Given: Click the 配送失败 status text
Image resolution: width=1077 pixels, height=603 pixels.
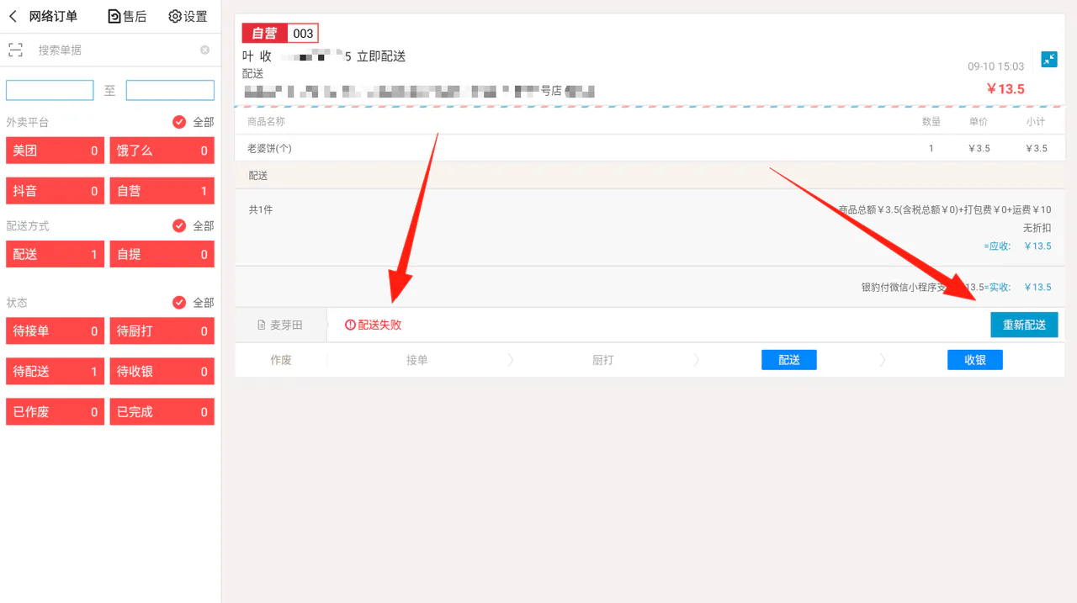Looking at the screenshot, I should coord(379,325).
